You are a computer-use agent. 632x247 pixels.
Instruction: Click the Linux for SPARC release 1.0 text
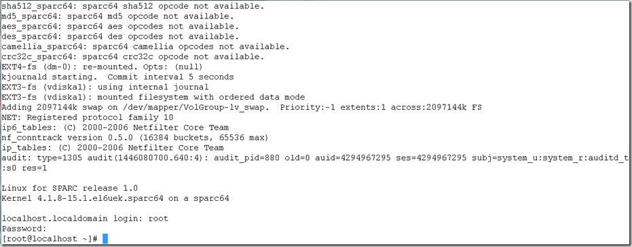[70, 188]
